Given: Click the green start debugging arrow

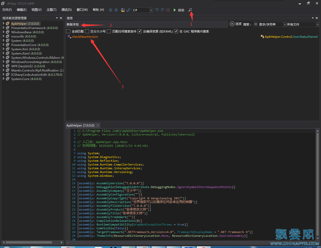Looking at the screenshot, I should point(175,10).
